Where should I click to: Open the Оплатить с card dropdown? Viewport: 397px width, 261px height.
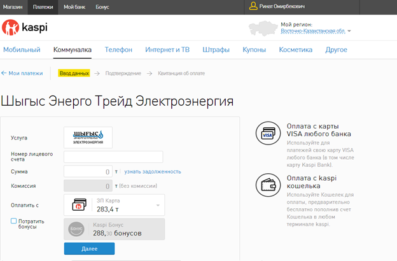pyautogui.click(x=114, y=205)
